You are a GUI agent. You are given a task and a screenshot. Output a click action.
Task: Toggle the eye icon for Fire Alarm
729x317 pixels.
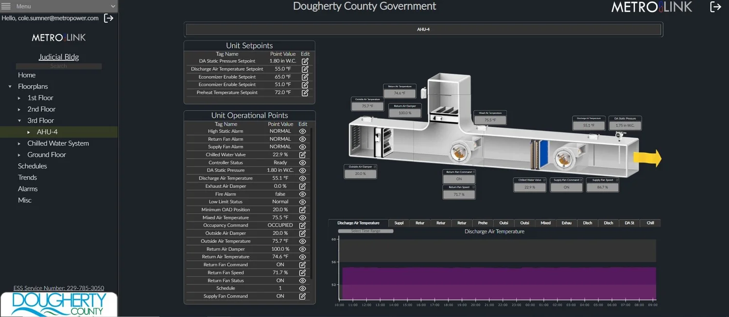[x=303, y=194]
